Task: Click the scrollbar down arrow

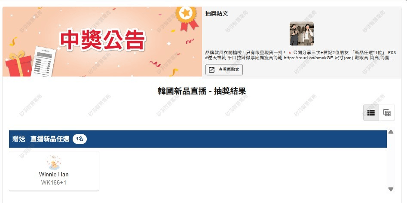Action: 391,189
